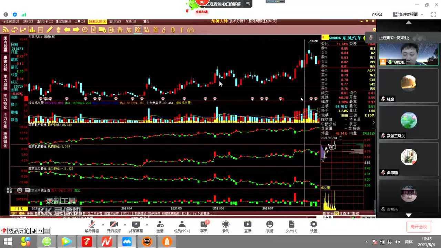This screenshot has width=441, height=248.
Task: Expand the arrow next to 开启视频
Action: (x=124, y=225)
